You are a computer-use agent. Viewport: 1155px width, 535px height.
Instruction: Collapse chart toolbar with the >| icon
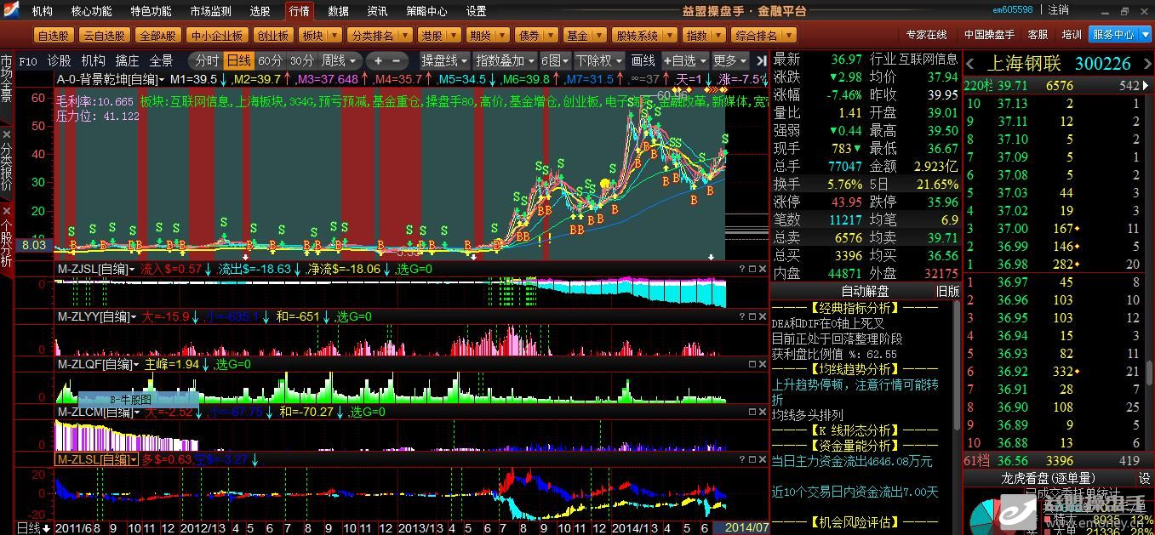point(760,61)
